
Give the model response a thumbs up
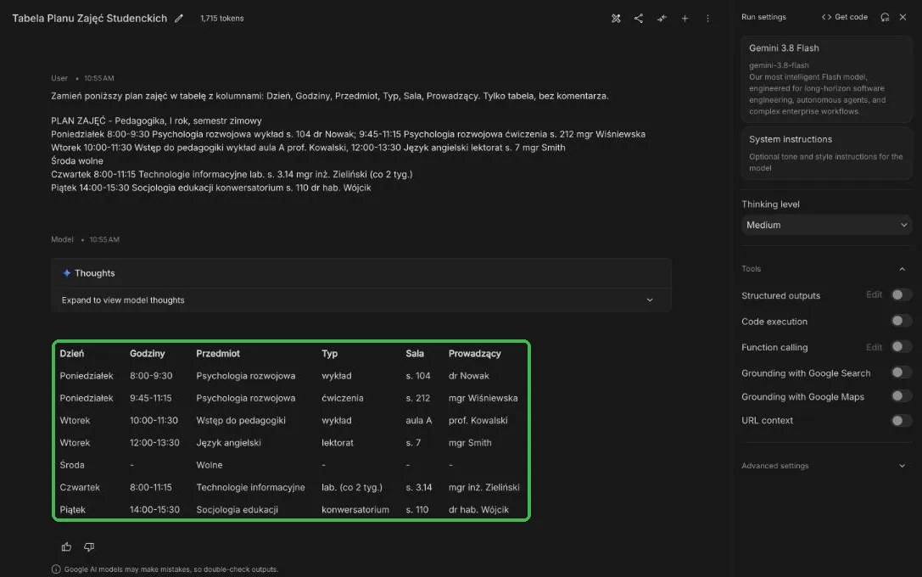66,547
